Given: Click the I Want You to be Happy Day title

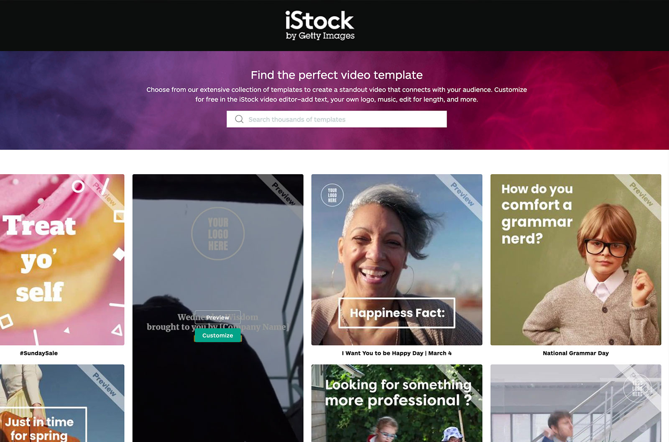Looking at the screenshot, I should (x=397, y=353).
